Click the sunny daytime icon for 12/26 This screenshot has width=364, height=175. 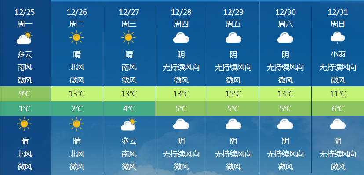[x=76, y=38]
